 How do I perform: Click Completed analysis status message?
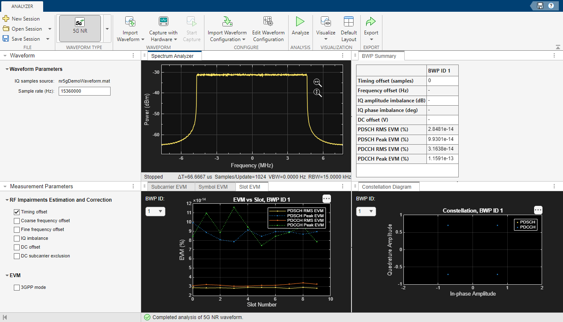coord(198,317)
